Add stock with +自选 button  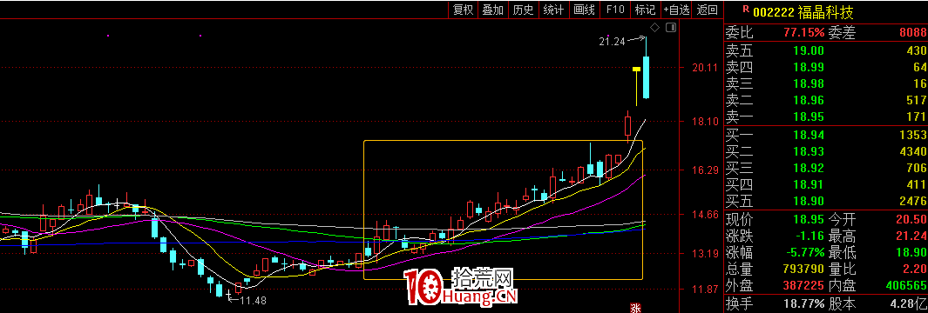676,10
